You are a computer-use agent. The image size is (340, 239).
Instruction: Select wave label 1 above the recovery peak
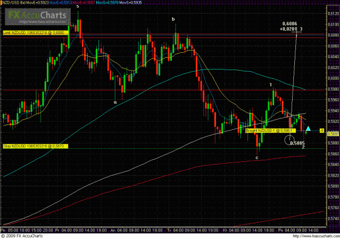tap(270, 85)
